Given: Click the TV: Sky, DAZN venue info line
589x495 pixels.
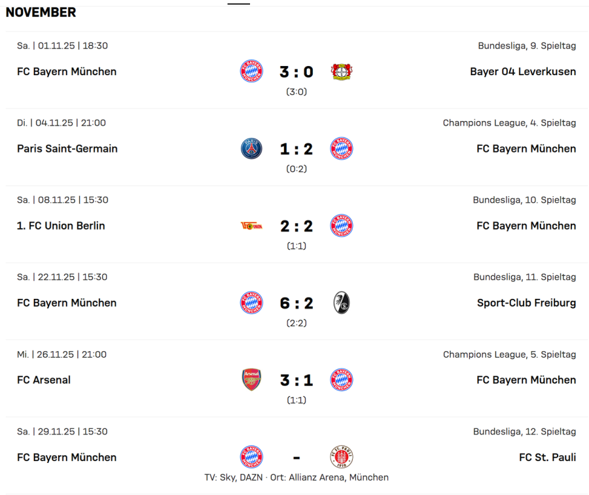Looking at the screenshot, I should (296, 477).
